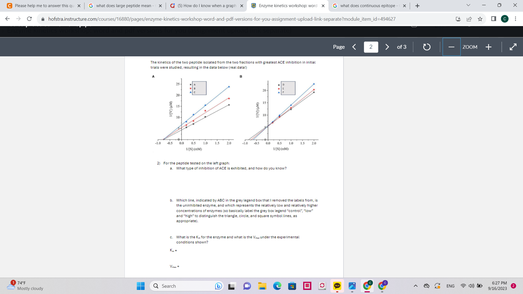Rotate the PDF page with the rotate icon
The width and height of the screenshot is (523, 294).
[427, 47]
